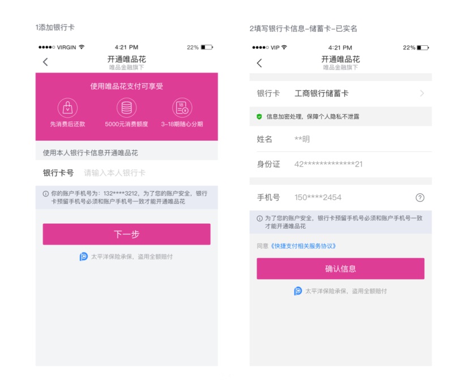
Task: Tap the 1添加银行卡 caption
Action: pyautogui.click(x=55, y=27)
